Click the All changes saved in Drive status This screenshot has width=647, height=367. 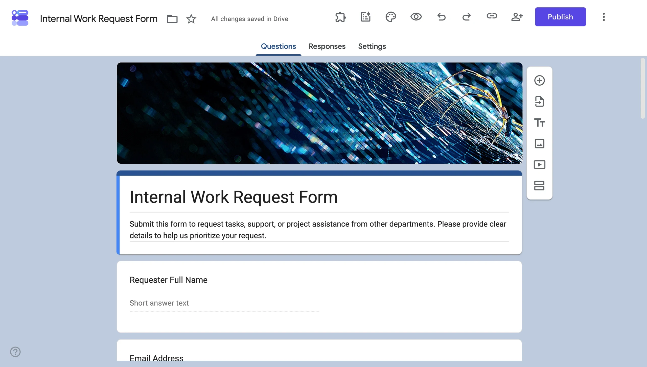[249, 19]
